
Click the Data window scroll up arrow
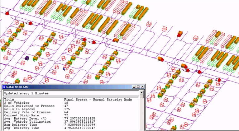tap(142, 92)
